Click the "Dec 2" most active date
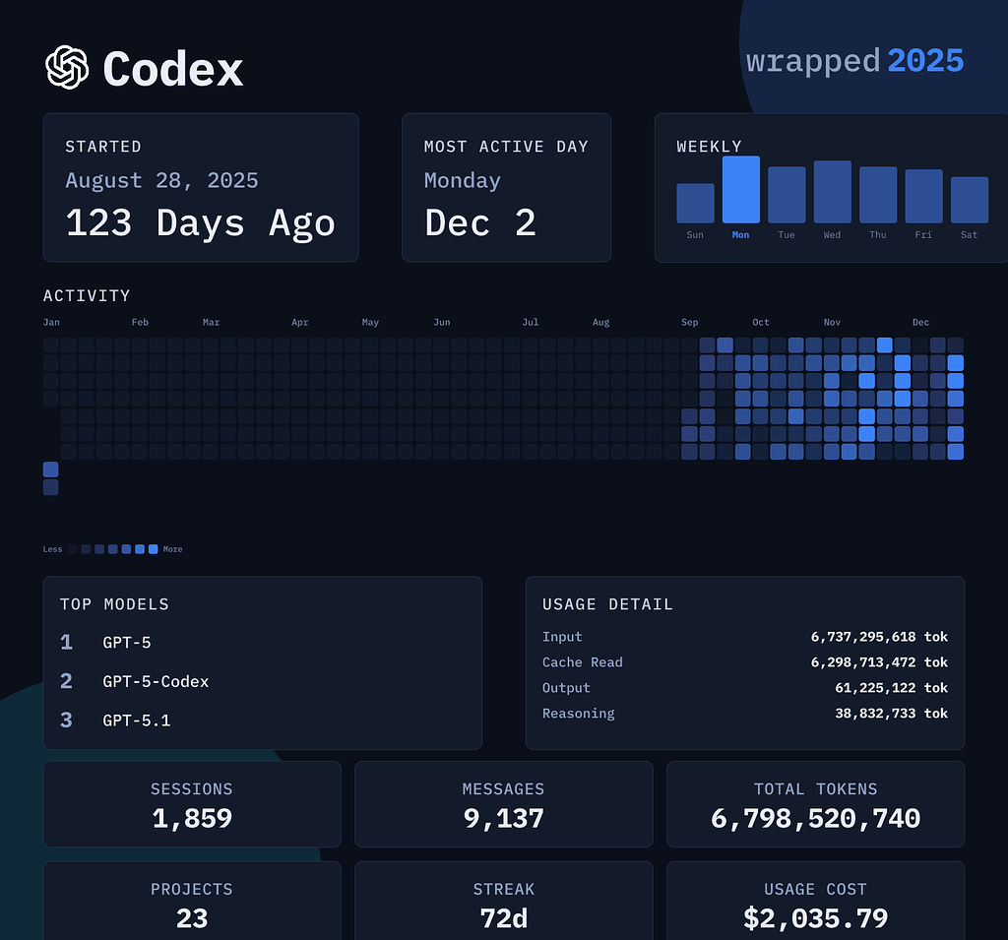The height and width of the screenshot is (940, 1008). [480, 222]
